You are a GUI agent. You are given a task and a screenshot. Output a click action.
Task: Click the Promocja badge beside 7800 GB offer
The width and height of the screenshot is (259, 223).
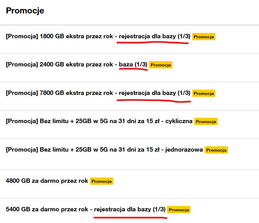(x=204, y=93)
